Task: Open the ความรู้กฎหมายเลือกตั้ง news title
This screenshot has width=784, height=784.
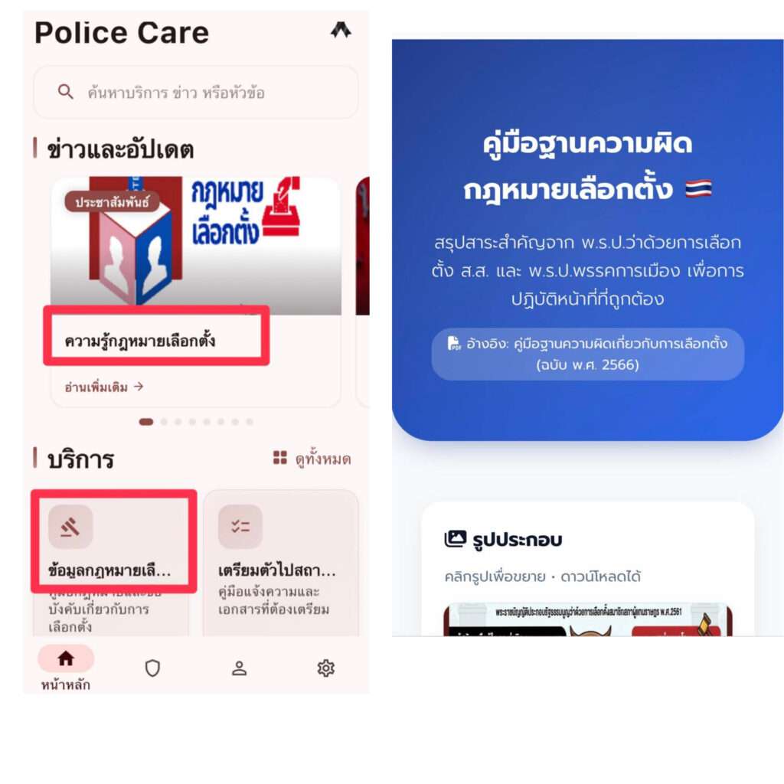Action: tap(140, 341)
